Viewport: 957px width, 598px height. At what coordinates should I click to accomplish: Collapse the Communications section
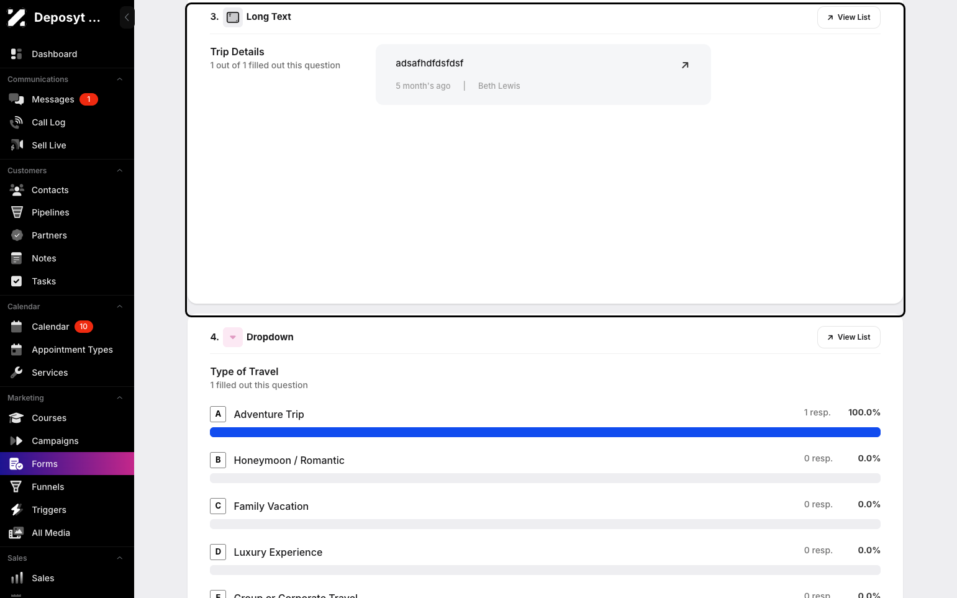pos(120,79)
